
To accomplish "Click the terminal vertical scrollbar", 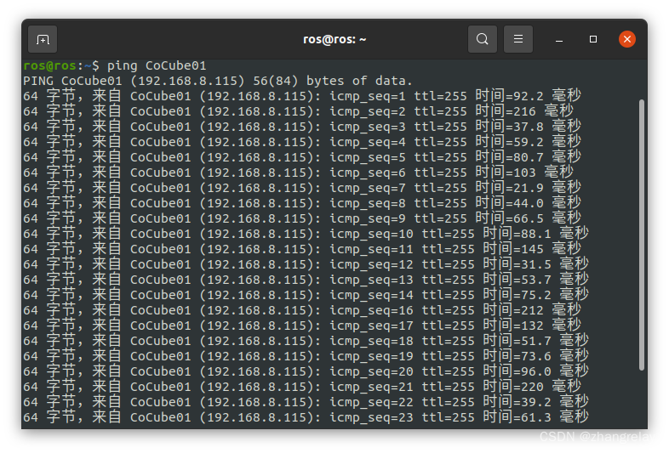I will 641,235.
